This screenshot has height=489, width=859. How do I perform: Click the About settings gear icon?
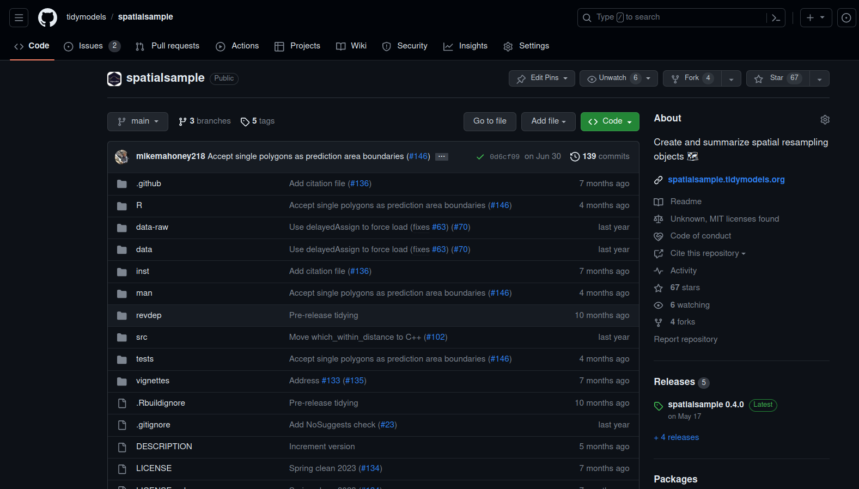(825, 119)
